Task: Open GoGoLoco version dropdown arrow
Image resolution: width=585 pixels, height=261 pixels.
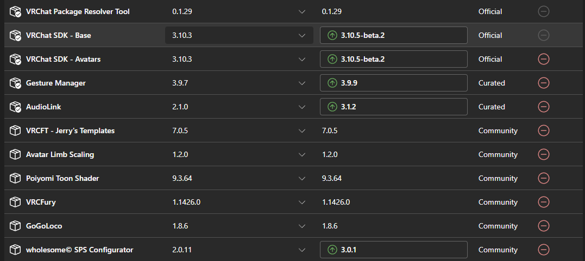Action: pyautogui.click(x=302, y=226)
